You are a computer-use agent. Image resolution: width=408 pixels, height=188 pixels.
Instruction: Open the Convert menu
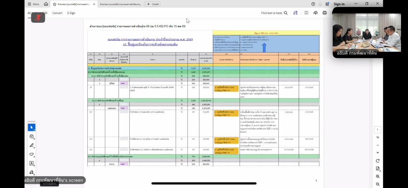point(57,13)
